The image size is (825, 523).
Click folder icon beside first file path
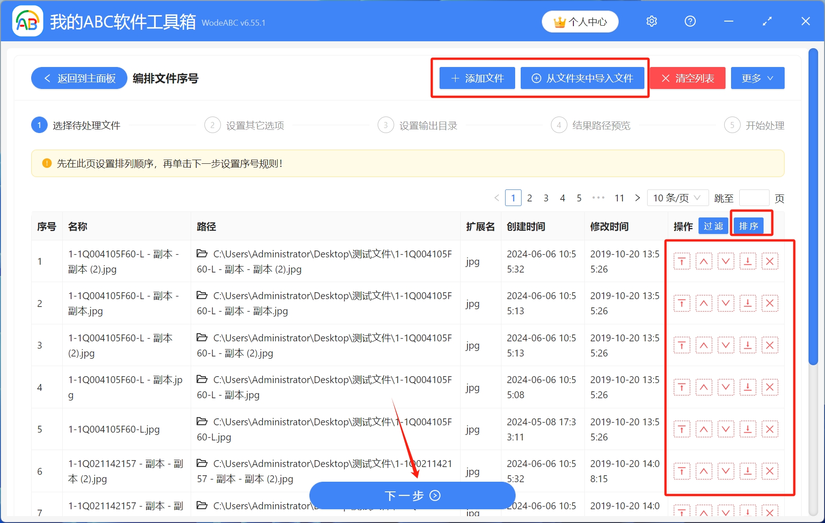point(202,254)
